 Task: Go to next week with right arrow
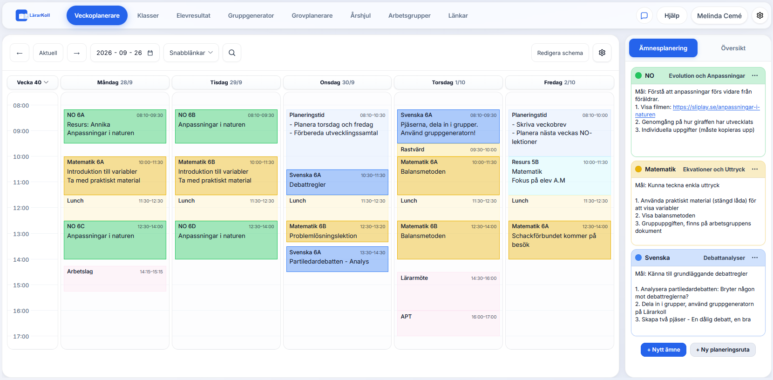coord(77,53)
